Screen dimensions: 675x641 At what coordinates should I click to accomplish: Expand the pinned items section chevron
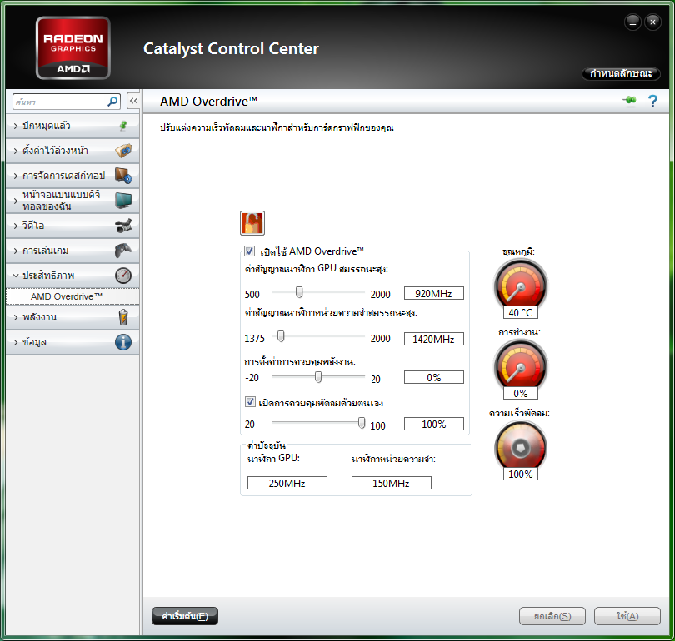point(16,126)
